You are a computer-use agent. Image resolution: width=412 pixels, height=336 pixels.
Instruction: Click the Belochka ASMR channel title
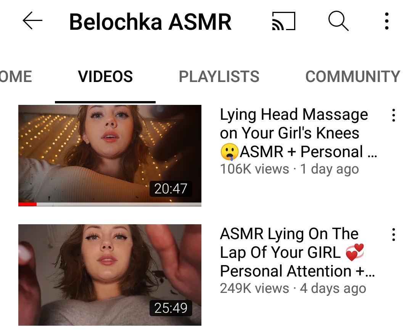150,22
